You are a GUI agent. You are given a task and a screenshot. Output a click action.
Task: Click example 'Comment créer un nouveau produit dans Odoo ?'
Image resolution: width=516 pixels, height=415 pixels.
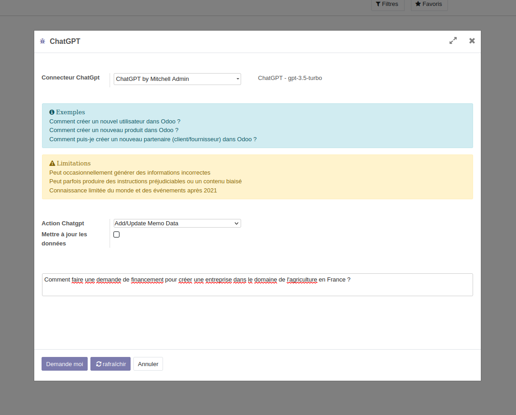(x=114, y=130)
